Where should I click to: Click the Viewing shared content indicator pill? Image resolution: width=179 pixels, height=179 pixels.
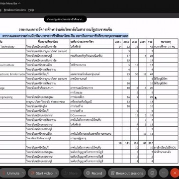(x=65, y=19)
